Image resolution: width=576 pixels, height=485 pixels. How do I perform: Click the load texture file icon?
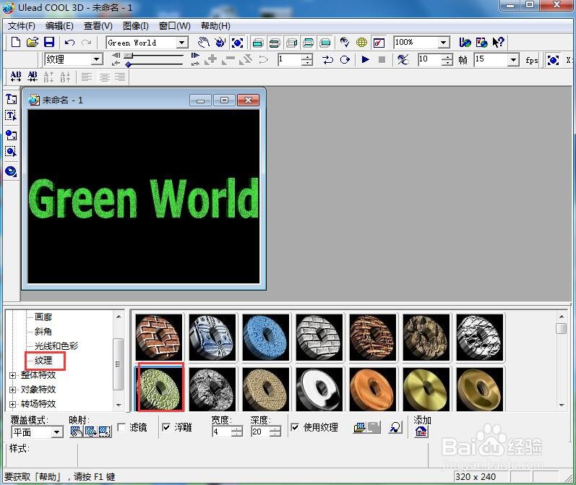(360, 427)
